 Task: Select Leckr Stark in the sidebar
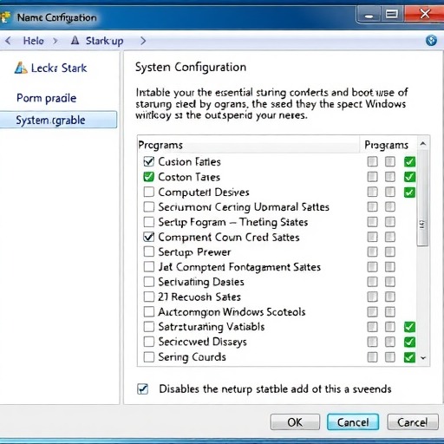click(59, 69)
